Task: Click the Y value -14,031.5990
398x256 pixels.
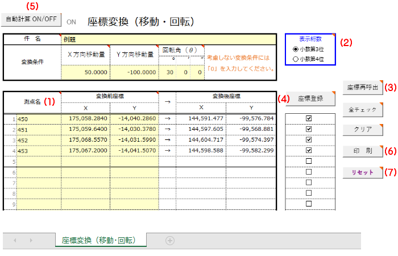Action: coord(135,140)
